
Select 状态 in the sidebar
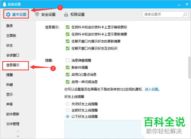click(10, 45)
